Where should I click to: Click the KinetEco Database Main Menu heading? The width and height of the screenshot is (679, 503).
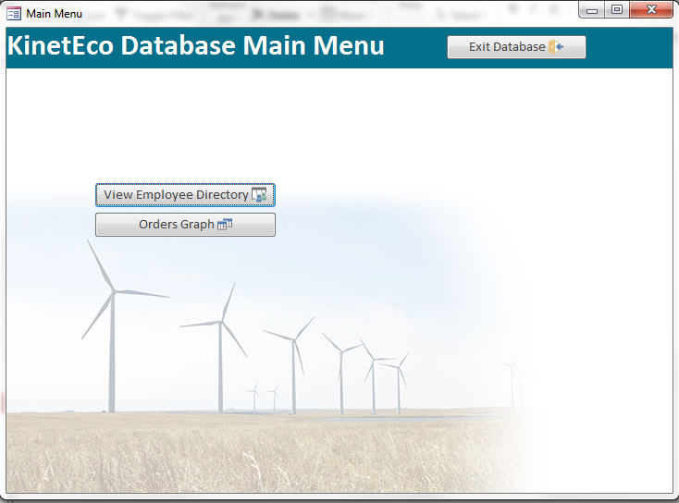coord(196,45)
